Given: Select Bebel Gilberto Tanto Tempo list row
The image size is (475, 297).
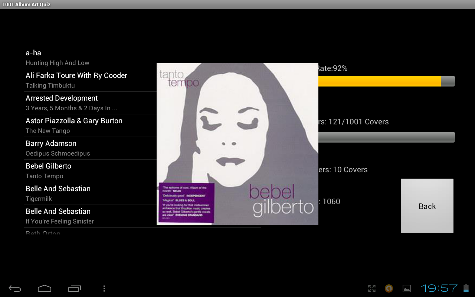Looking at the screenshot, I should pos(90,171).
